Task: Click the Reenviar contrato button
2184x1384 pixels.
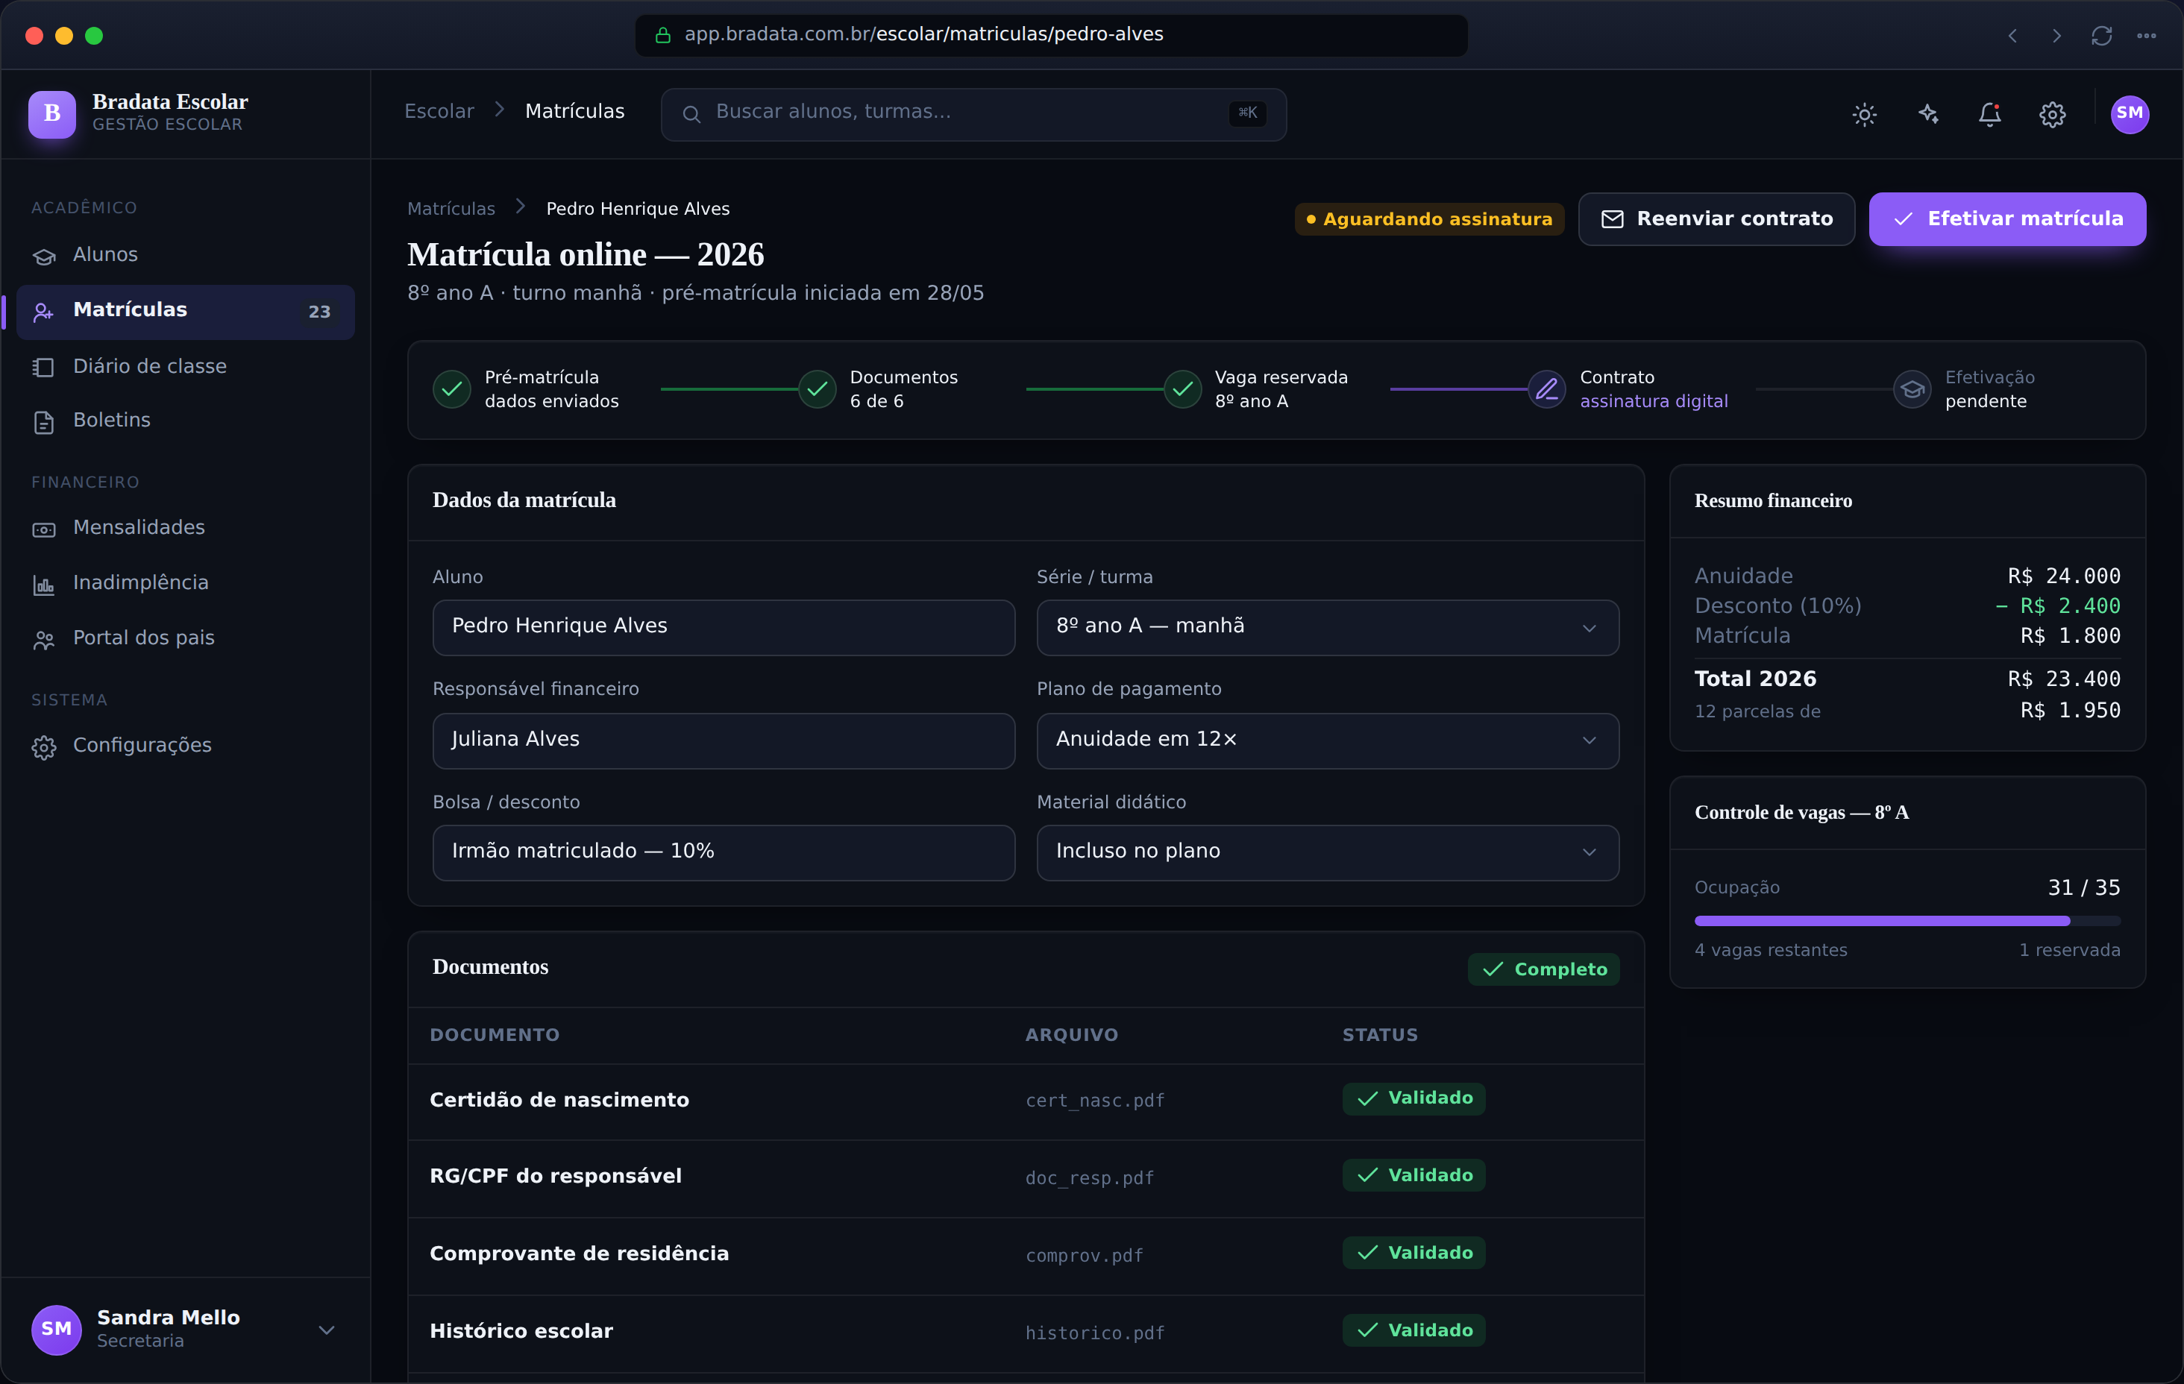Action: click(x=1716, y=218)
